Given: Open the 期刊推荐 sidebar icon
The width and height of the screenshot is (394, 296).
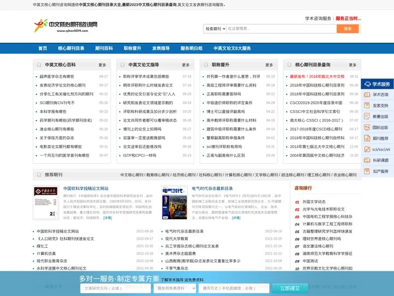Looking at the screenshot, I should pos(367,138).
